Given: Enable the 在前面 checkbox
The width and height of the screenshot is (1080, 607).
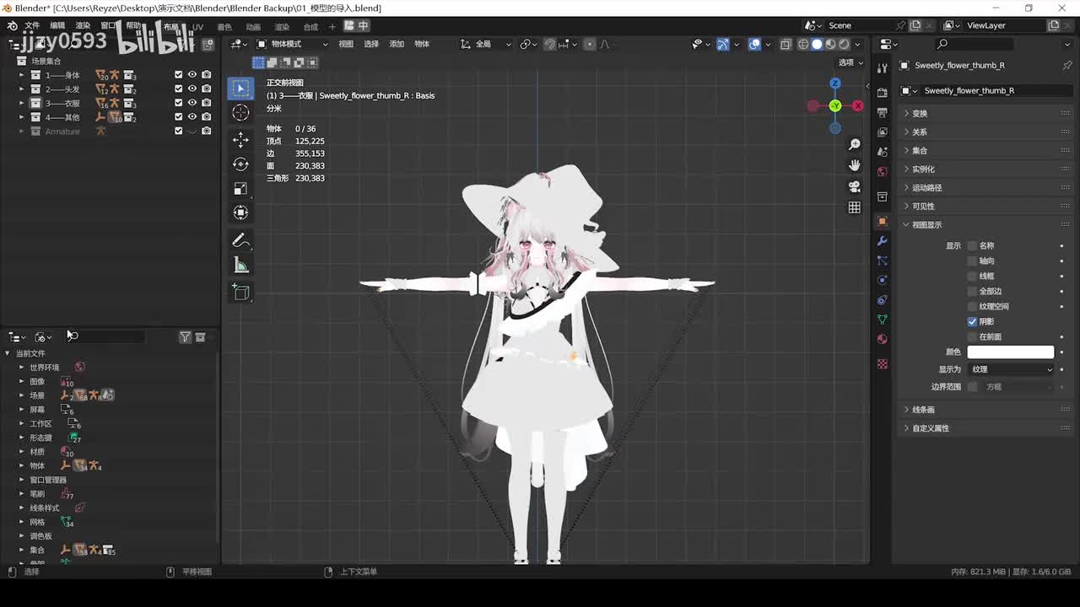Looking at the screenshot, I should tap(972, 336).
